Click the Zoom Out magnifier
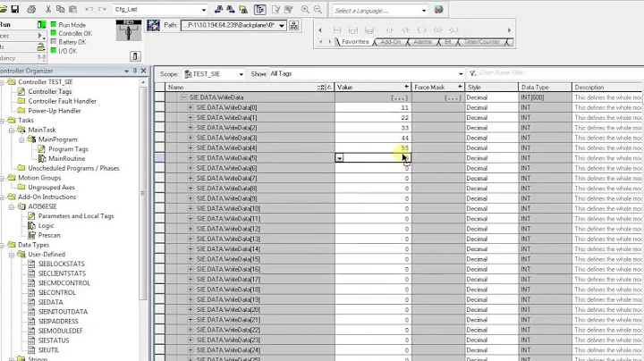Image resolution: width=644 pixels, height=361 pixels. (318, 9)
